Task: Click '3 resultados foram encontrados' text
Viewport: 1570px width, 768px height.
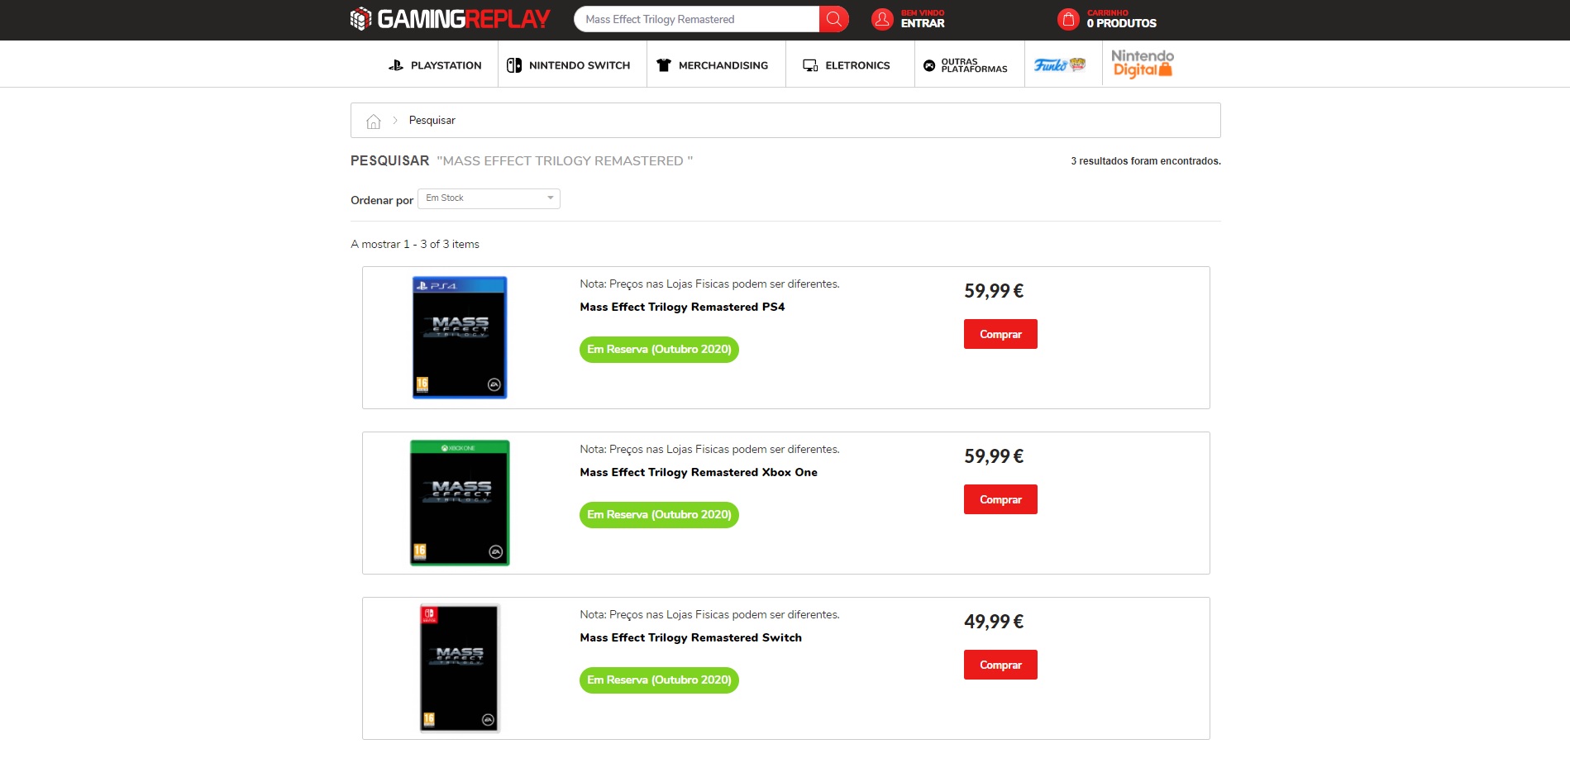Action: click(x=1146, y=161)
